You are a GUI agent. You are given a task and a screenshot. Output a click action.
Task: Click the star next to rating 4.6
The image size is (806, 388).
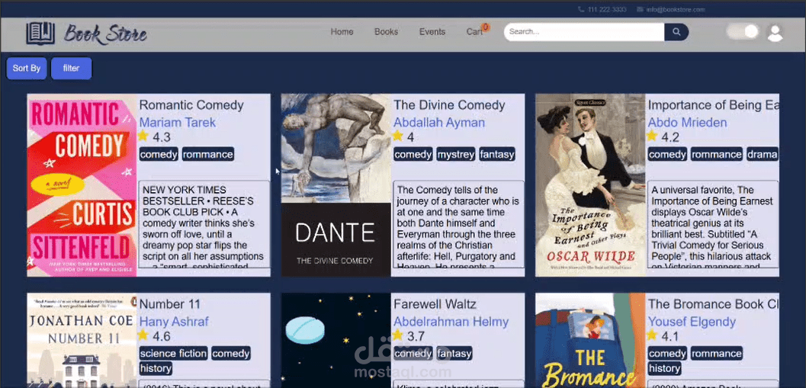pos(143,335)
